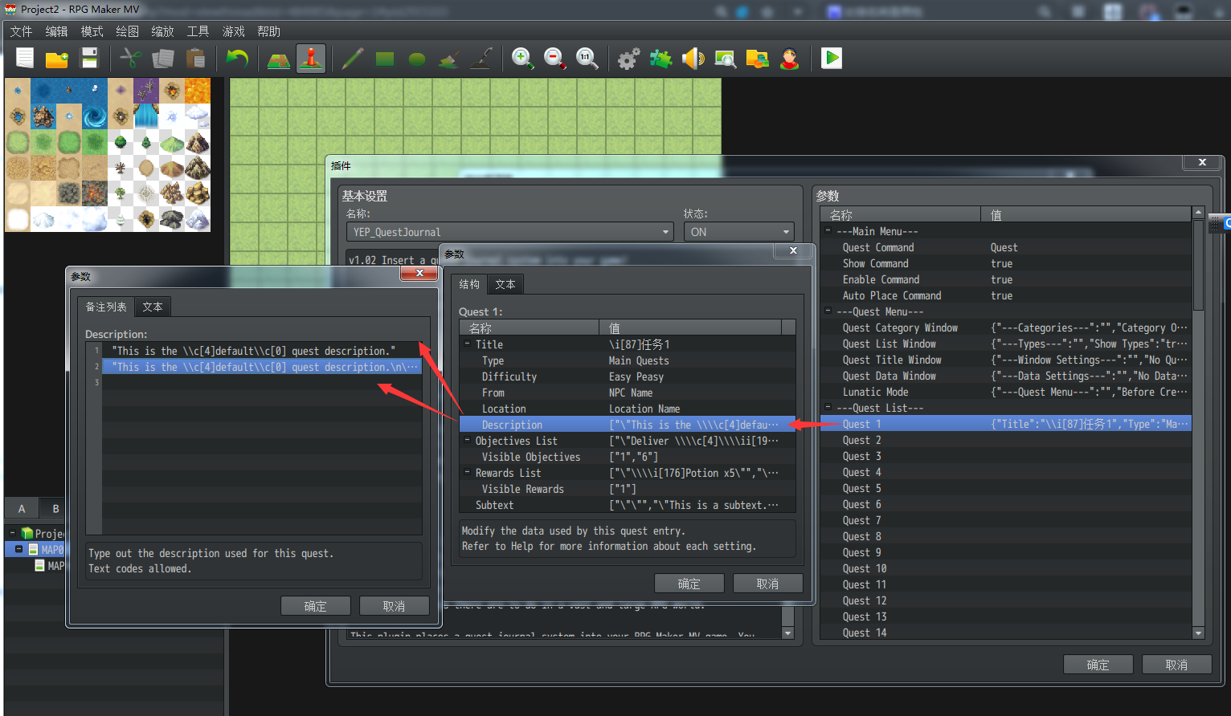Click the Open Project folder icon
This screenshot has width=1231, height=716.
pyautogui.click(x=57, y=59)
